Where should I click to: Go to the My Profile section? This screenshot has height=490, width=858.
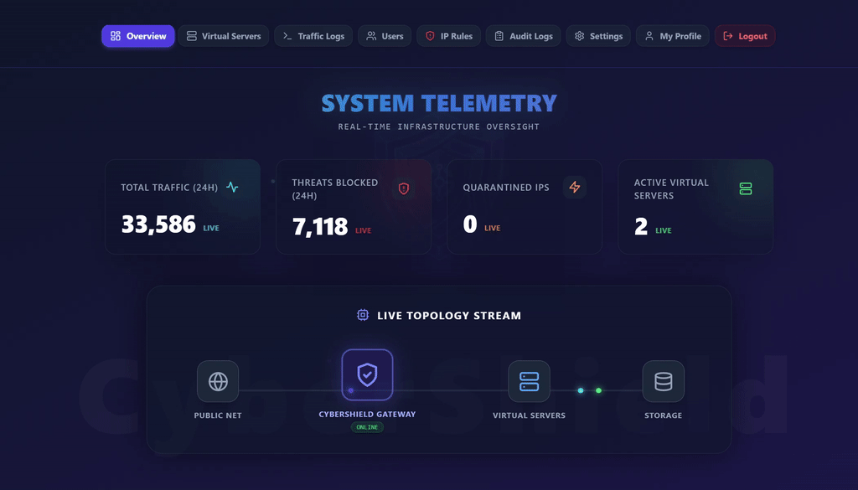[672, 36]
